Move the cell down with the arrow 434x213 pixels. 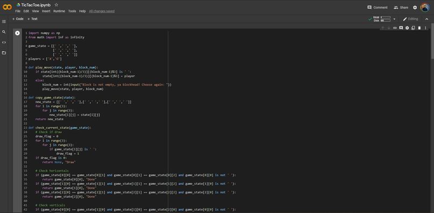point(389,28)
